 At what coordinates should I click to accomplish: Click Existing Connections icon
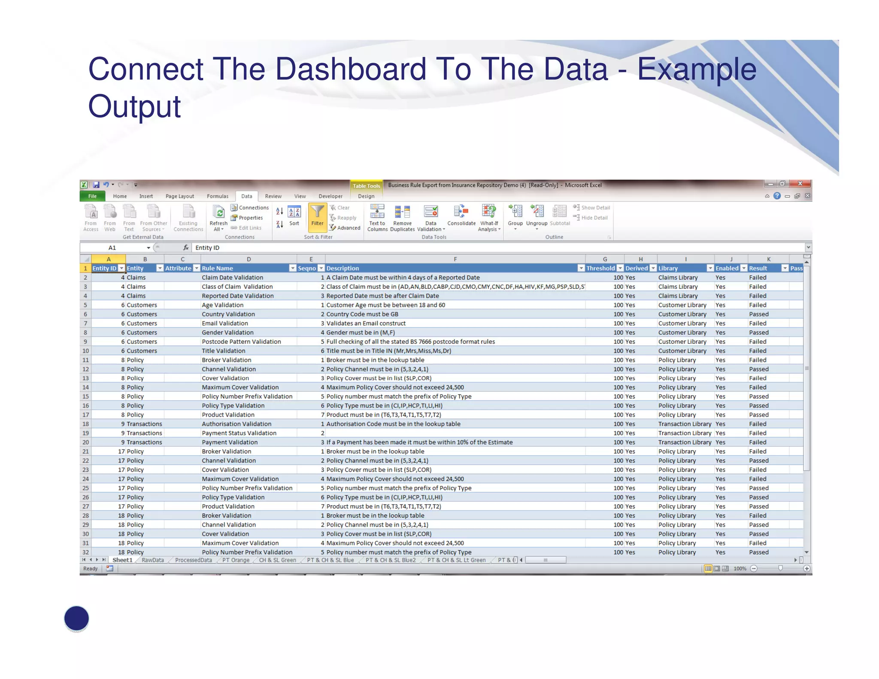(188, 218)
